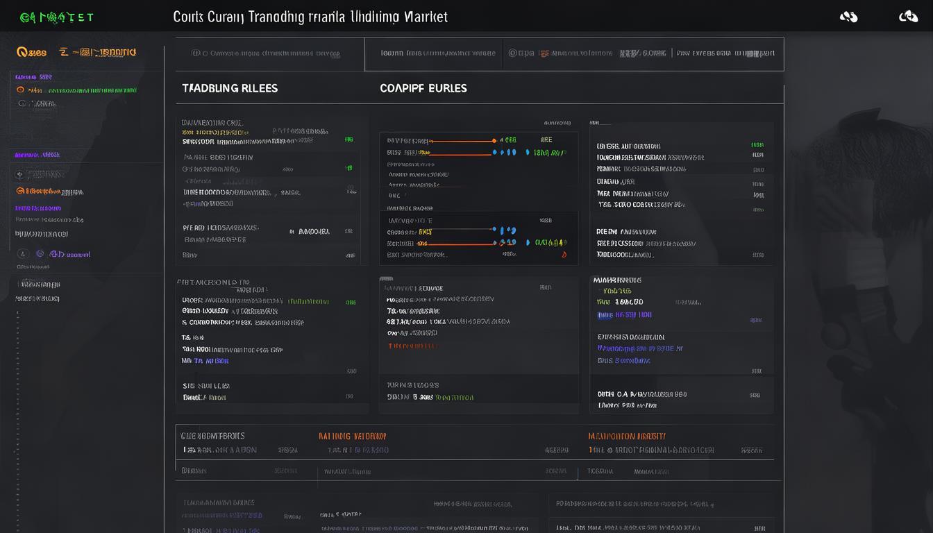Click the orange dot ending the top chart line
933x533 pixels.
click(494, 141)
